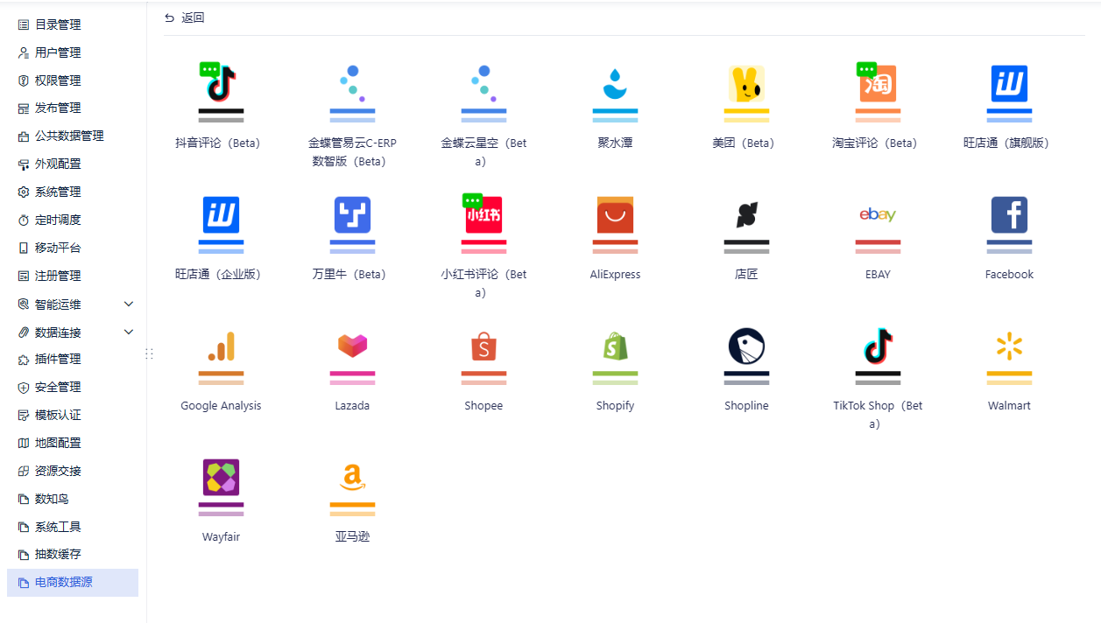Image resolution: width=1101 pixels, height=623 pixels.
Task: Open 用户管理 in the sidebar
Action: [73, 52]
